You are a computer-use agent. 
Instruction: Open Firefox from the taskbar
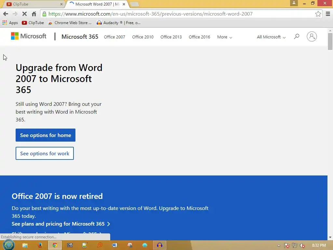click(40, 245)
